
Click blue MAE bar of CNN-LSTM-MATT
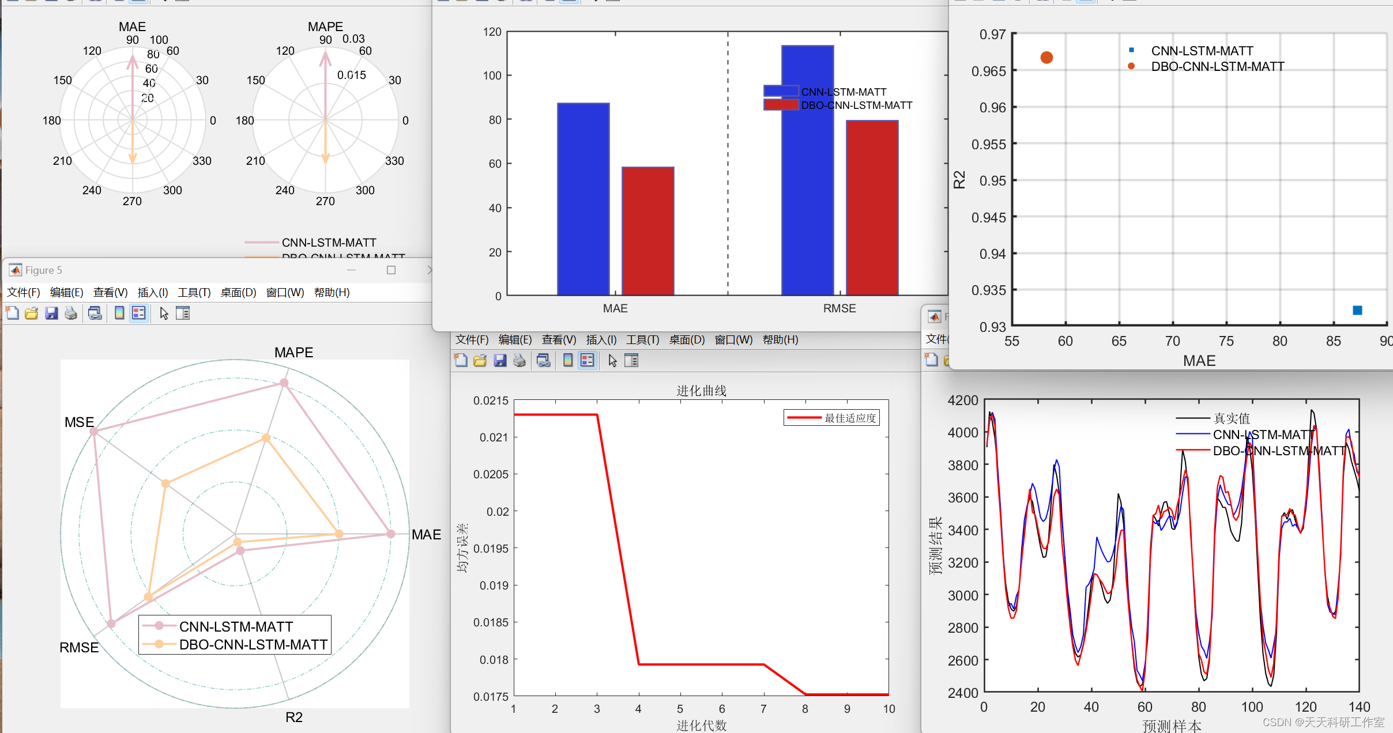(x=583, y=199)
